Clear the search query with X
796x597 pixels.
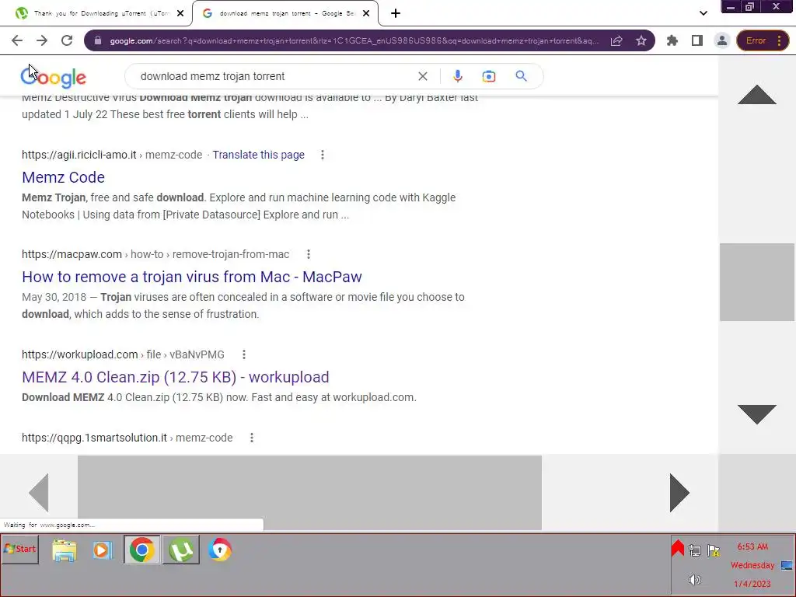[x=422, y=76]
